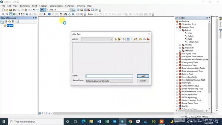This screenshot has height=125, width=222.
Task: Open the File menu
Action: pyautogui.click(x=3, y=6)
